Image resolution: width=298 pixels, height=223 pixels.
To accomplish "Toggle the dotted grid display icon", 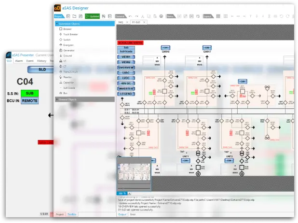I will point(218,16).
